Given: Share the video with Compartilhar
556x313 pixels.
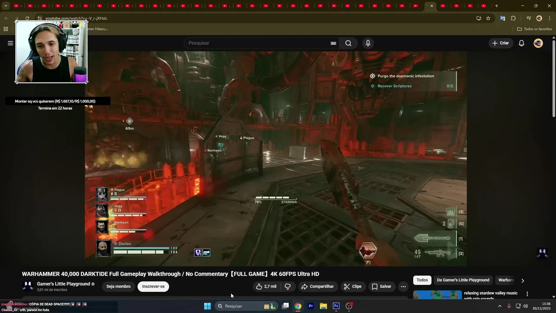Looking at the screenshot, I should [x=318, y=286].
